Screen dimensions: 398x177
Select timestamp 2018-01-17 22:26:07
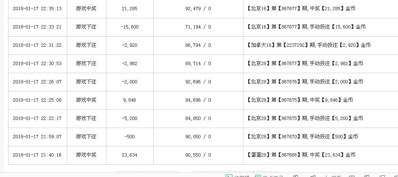click(37, 82)
